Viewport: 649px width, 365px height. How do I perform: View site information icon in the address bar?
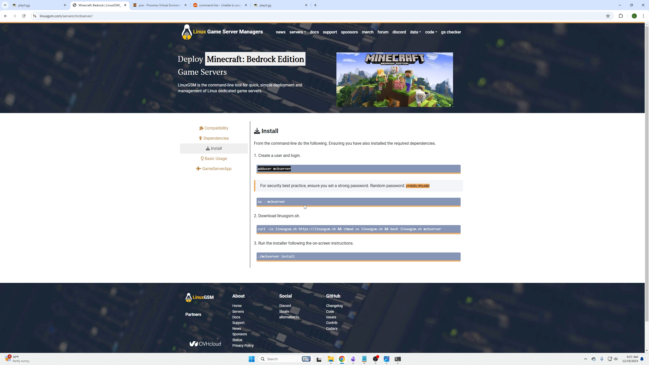click(x=35, y=16)
